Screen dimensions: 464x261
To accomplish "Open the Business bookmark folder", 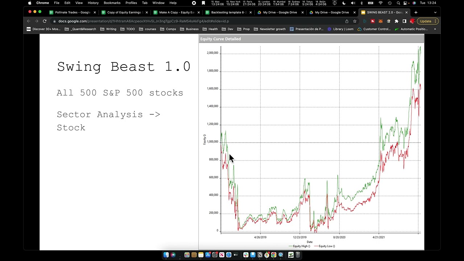I will pos(189,29).
